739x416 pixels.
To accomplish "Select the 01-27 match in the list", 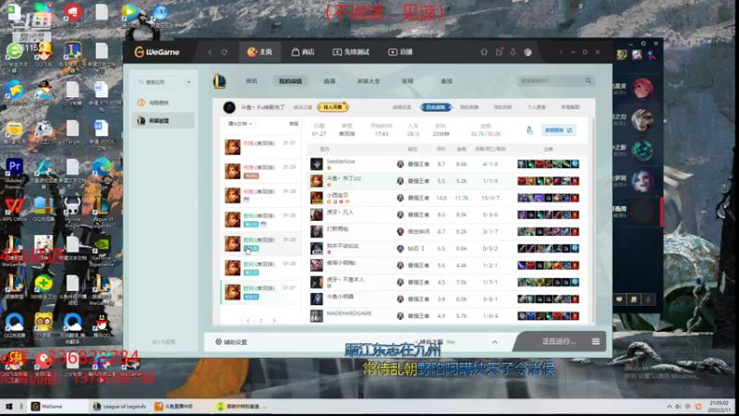I will tap(261, 292).
